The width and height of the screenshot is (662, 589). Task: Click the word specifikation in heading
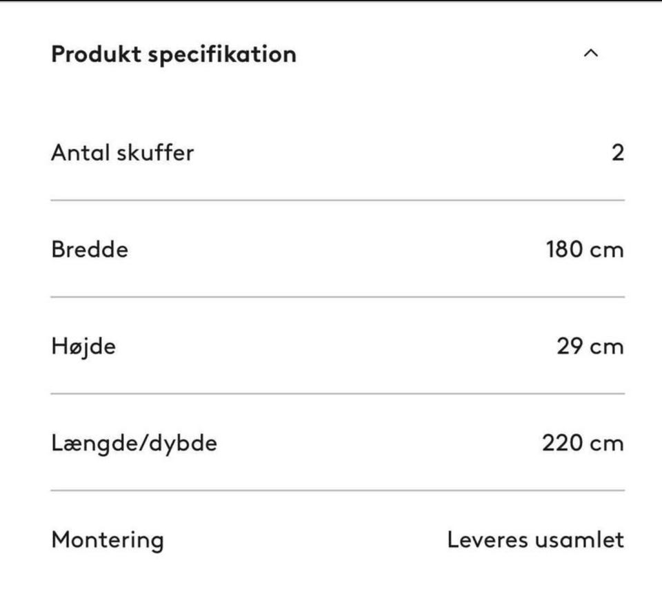click(x=222, y=55)
